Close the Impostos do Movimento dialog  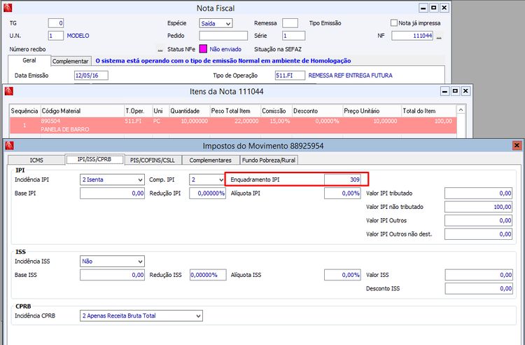517,145
